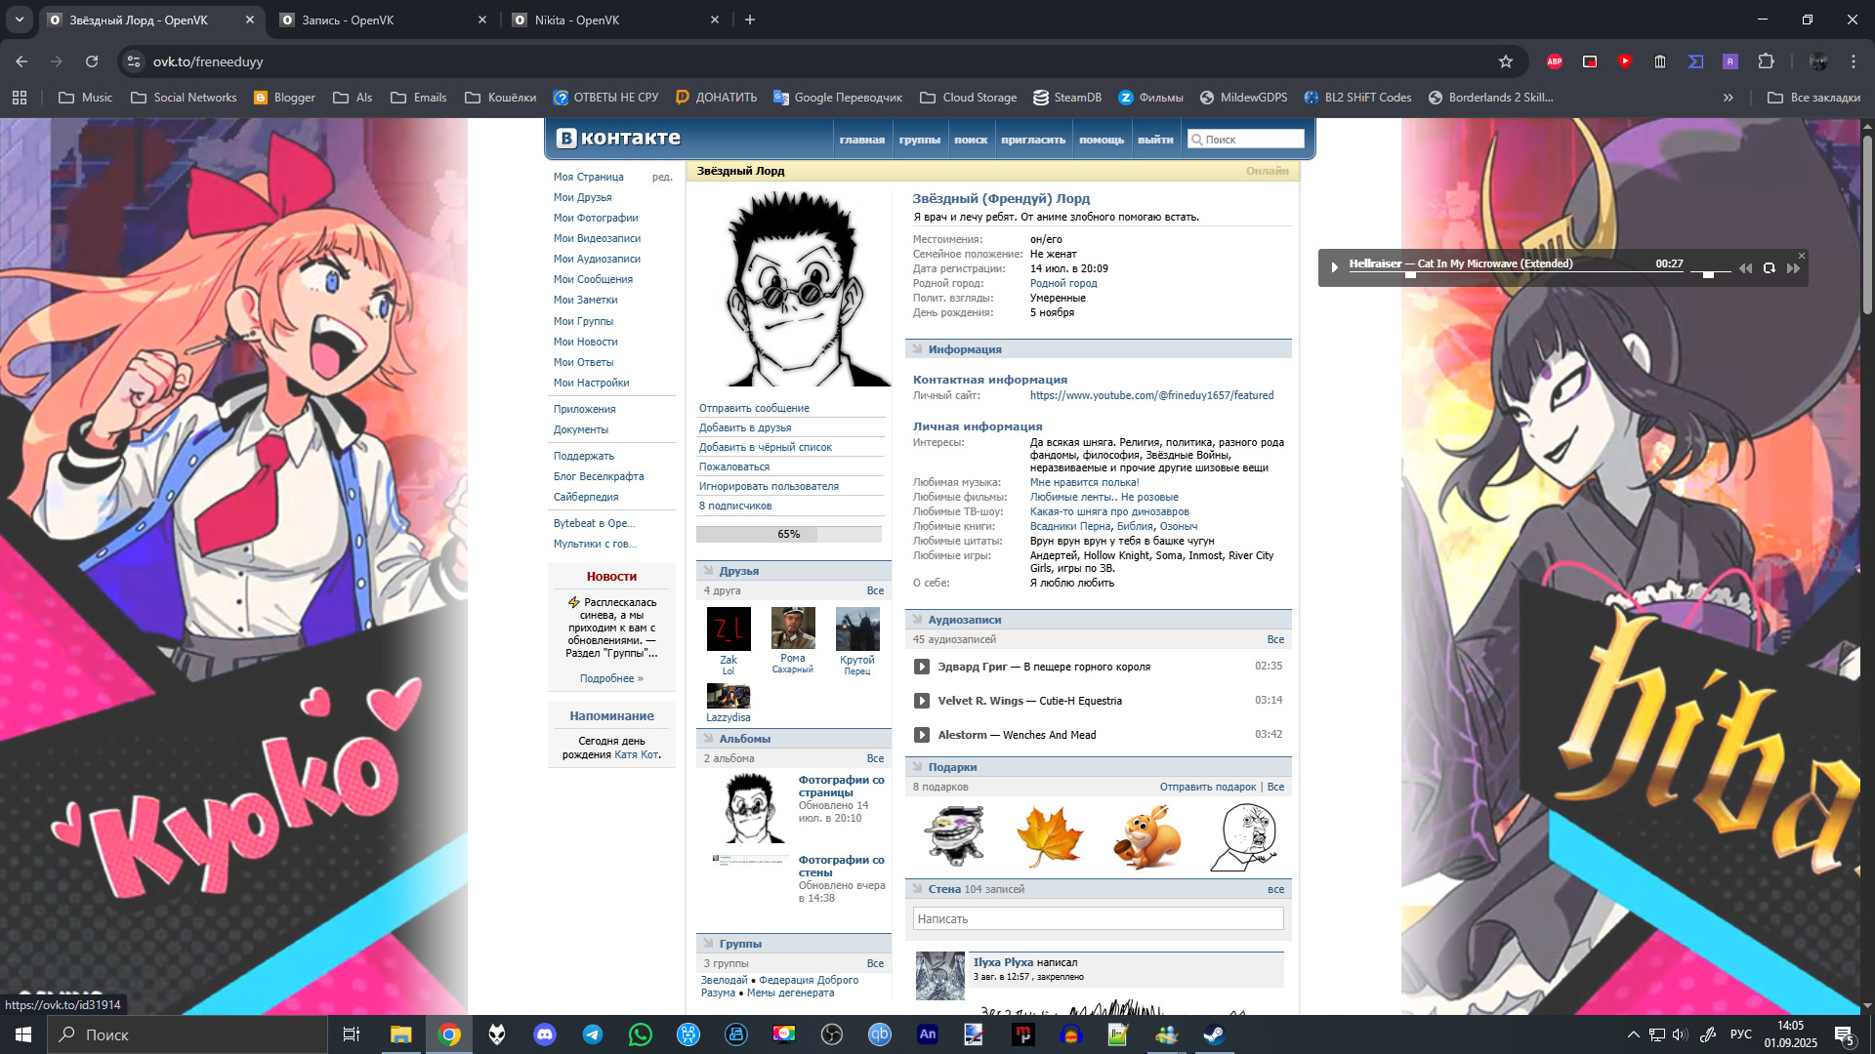Open Telegram from the taskbar
This screenshot has width=1875, height=1054.
click(593, 1034)
